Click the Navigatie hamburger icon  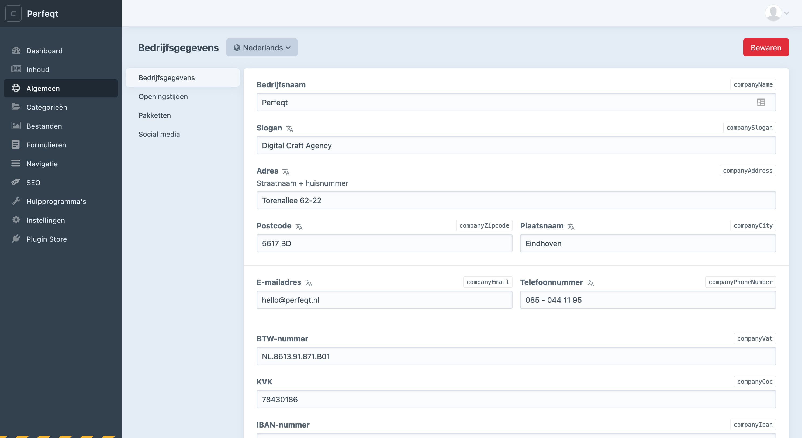16,163
